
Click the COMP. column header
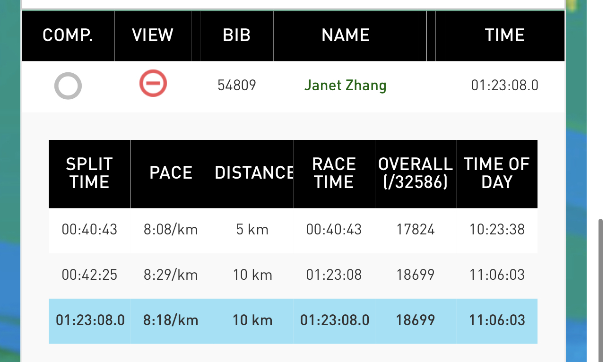pos(68,35)
